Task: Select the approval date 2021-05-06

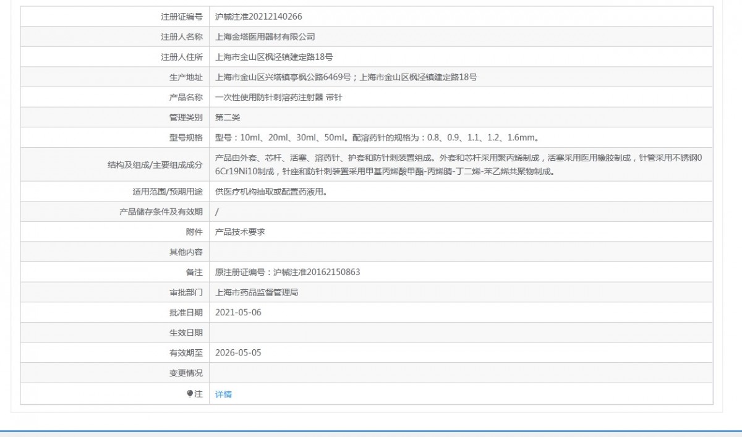Action: [238, 312]
